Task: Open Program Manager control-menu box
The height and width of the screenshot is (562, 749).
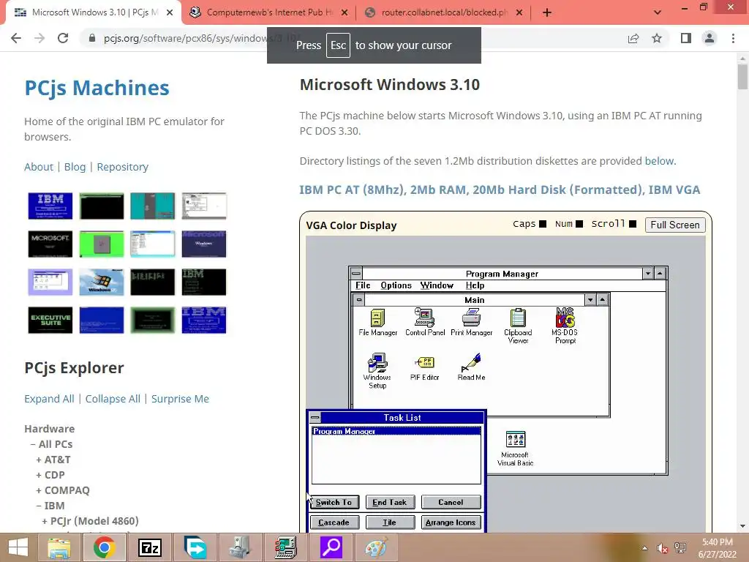Action: coord(356,274)
